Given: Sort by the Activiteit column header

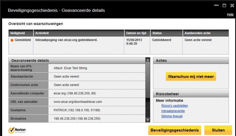Looking at the screenshot, I should (x=79, y=33).
